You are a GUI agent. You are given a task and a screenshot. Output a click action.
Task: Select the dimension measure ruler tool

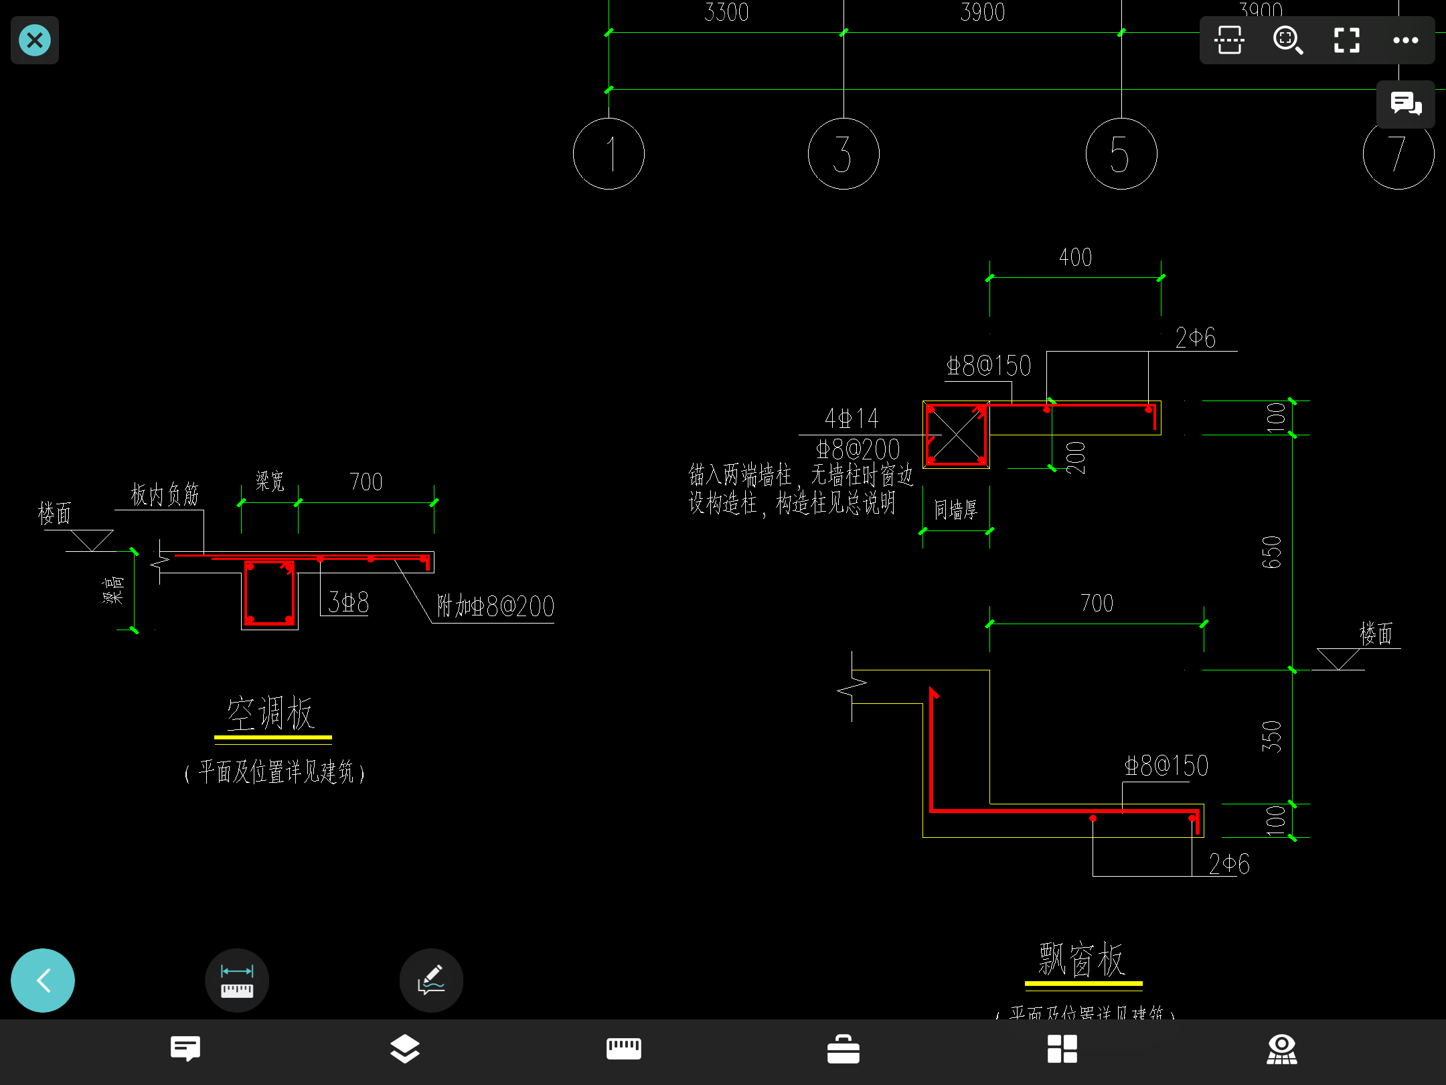tap(237, 981)
